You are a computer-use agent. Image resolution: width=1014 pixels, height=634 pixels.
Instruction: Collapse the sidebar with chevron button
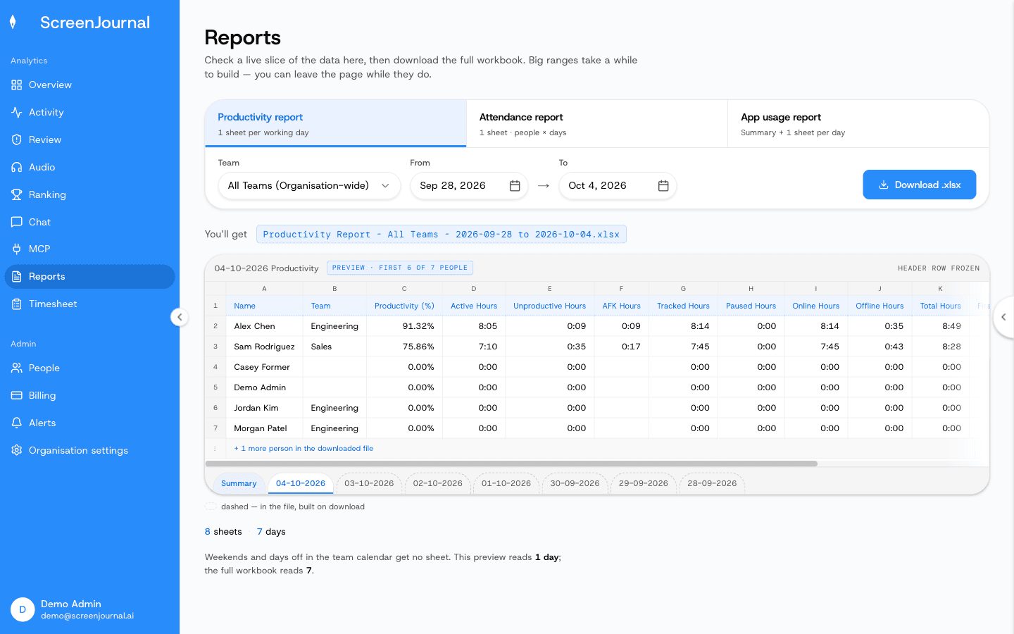tap(180, 317)
